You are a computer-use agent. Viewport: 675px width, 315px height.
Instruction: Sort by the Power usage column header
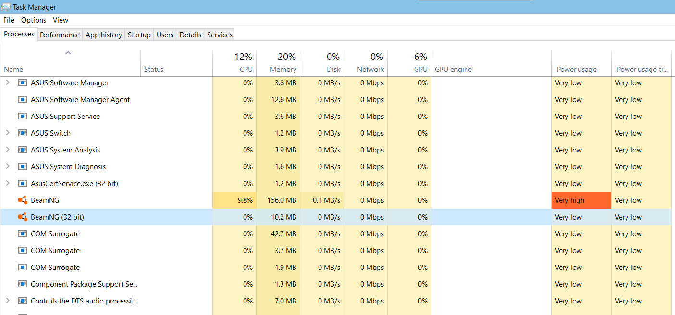[577, 70]
